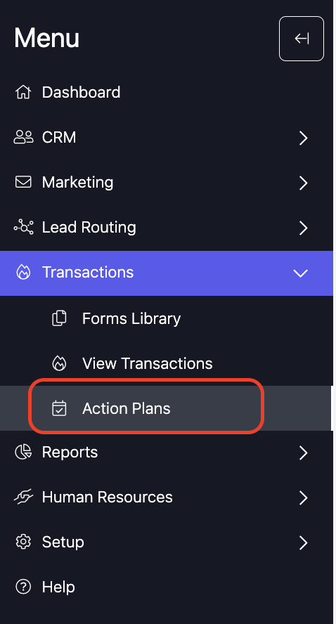Expand the CRM submenu chevron

click(x=304, y=138)
